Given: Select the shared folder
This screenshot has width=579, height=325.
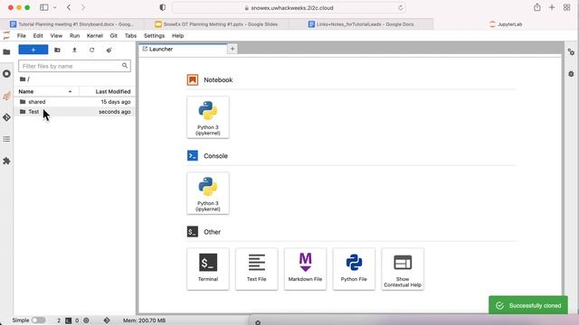Looking at the screenshot, I should (75, 102).
